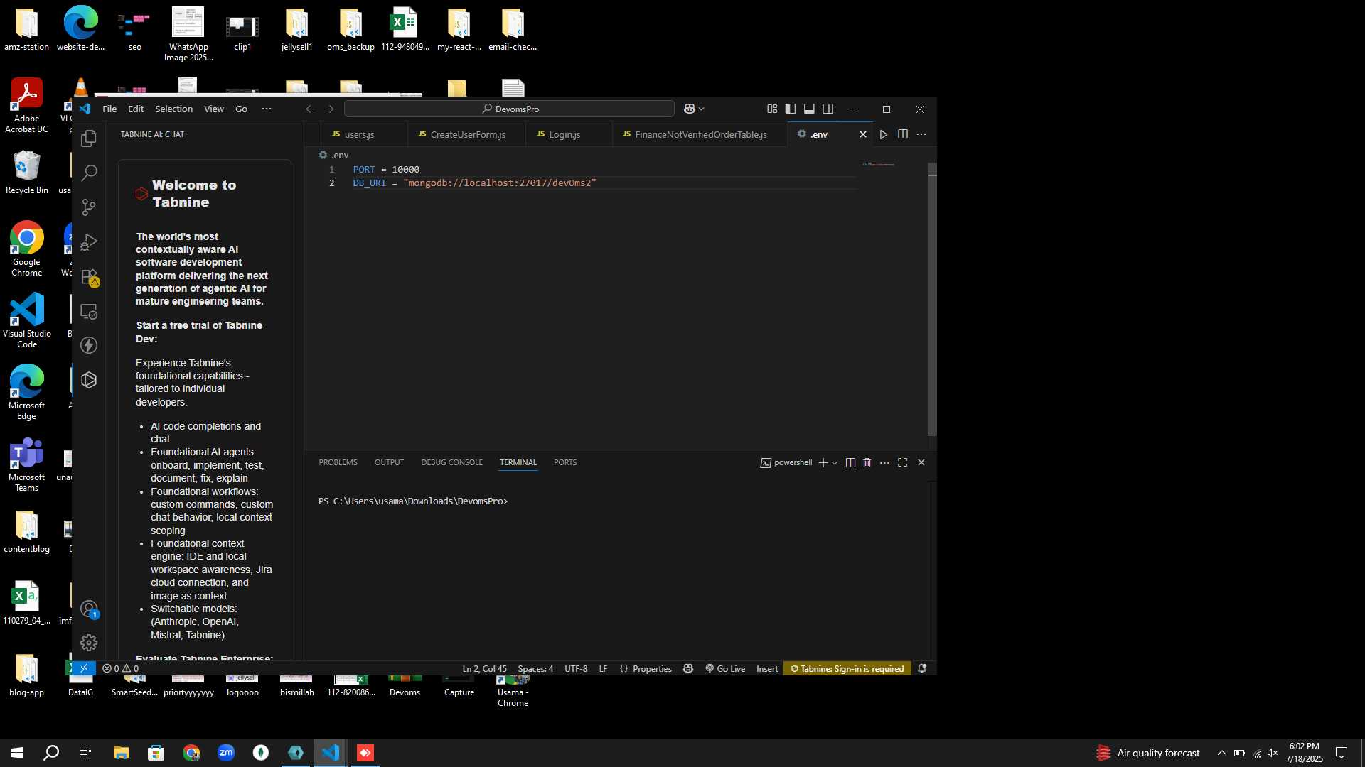The width and height of the screenshot is (1365, 767).
Task: Click the DevomsPro command center search
Action: 509,109
